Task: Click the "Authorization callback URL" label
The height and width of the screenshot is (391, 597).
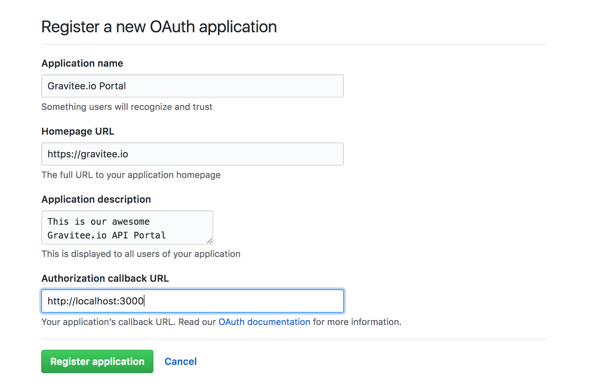Action: (x=105, y=278)
